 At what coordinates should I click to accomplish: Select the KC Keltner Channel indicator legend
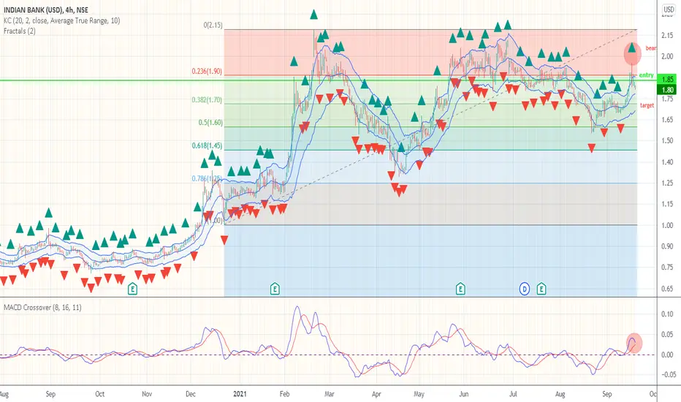(61, 20)
